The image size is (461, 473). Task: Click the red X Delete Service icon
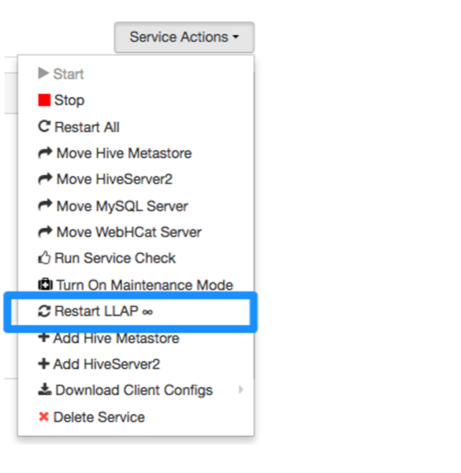(x=43, y=417)
